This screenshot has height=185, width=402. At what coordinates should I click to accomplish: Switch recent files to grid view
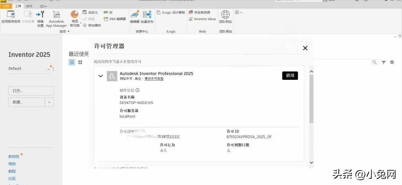tap(80, 62)
